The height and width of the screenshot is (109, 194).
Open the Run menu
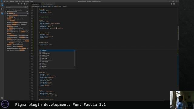point(23,1)
